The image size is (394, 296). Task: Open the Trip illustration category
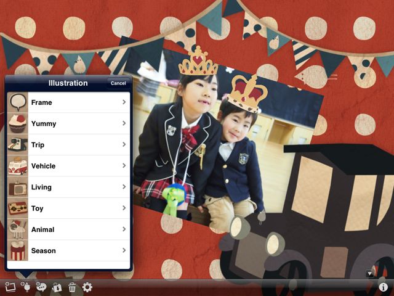68,145
